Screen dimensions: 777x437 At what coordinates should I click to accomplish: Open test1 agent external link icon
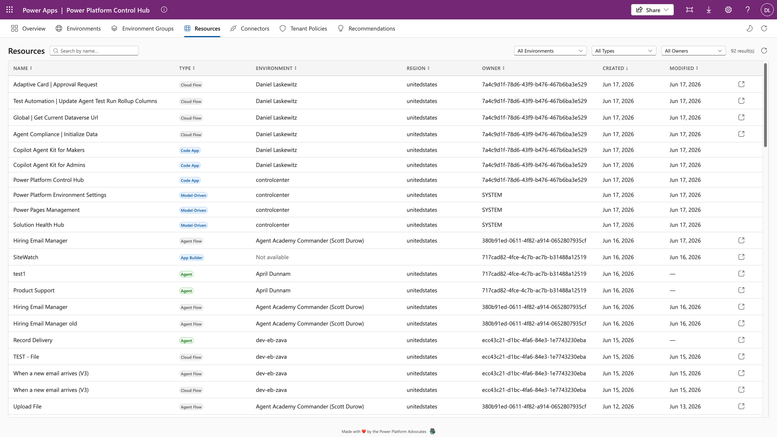pos(741,274)
